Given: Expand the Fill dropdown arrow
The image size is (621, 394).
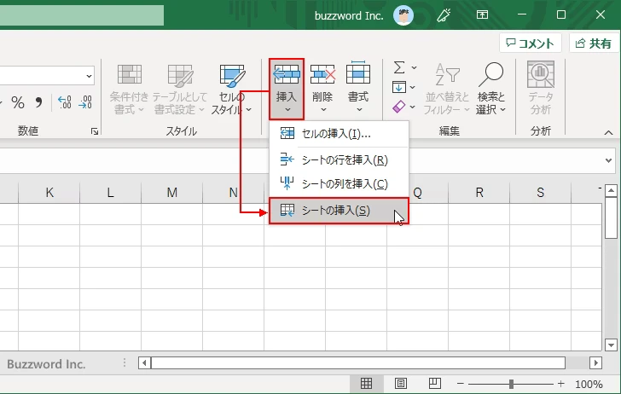Looking at the screenshot, I should pos(413,87).
